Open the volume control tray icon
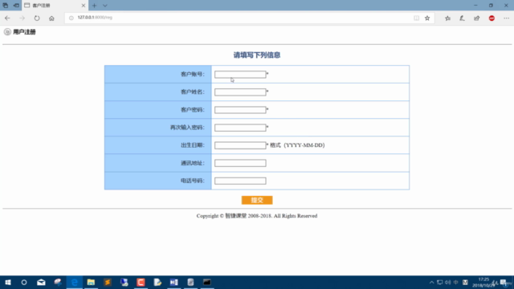Screen dimensions: 514x289 [x=448, y=282]
